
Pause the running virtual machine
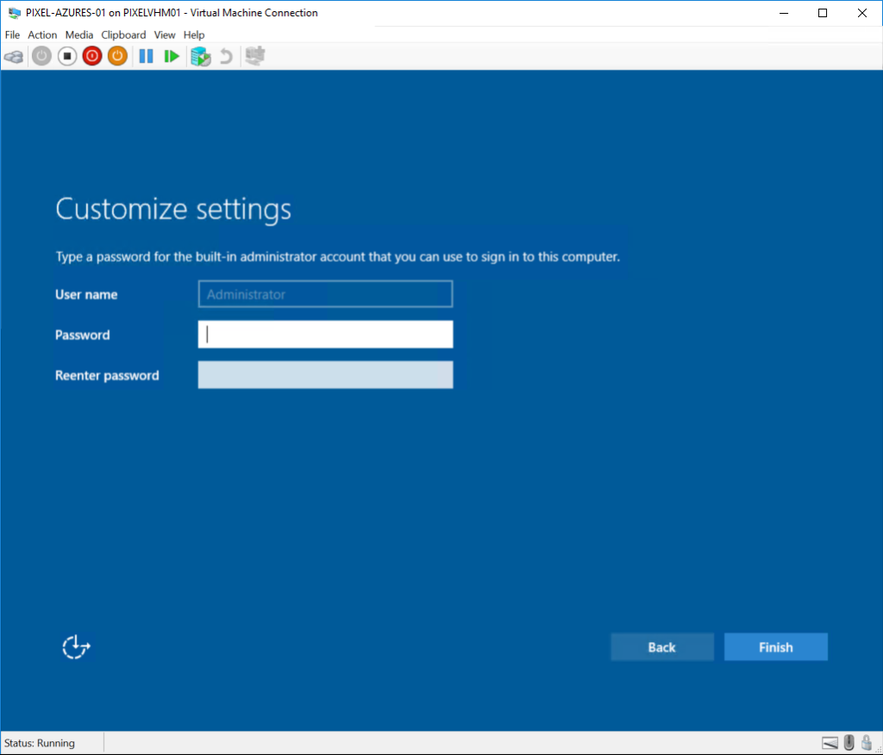click(x=146, y=56)
